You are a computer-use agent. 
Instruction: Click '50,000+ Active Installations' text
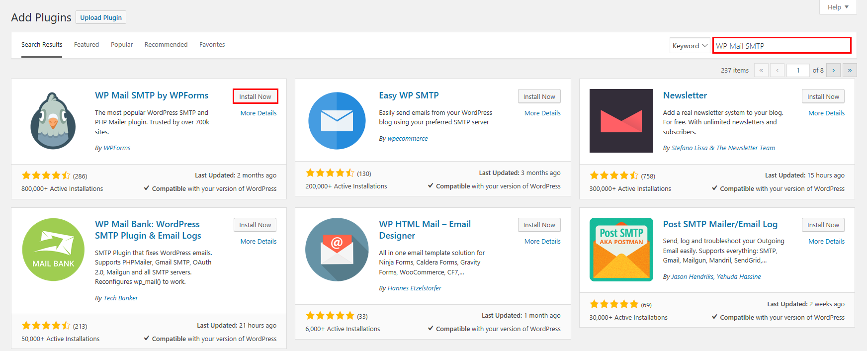point(61,339)
